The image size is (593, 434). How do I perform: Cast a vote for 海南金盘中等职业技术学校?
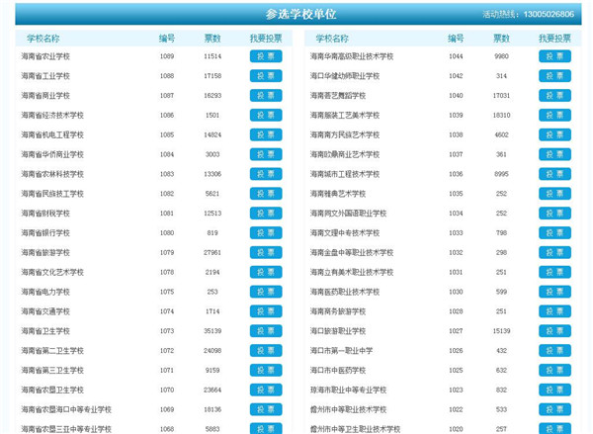pos(554,252)
